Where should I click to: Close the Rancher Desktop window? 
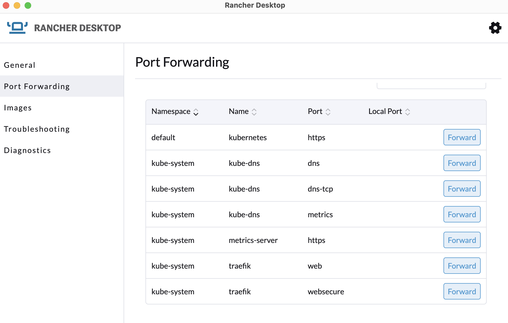(x=6, y=5)
